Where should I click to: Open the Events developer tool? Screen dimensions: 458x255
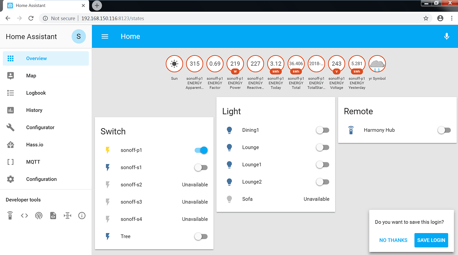[x=39, y=215]
